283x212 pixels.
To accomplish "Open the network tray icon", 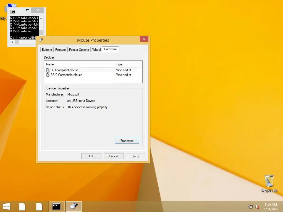I will coord(250,206).
